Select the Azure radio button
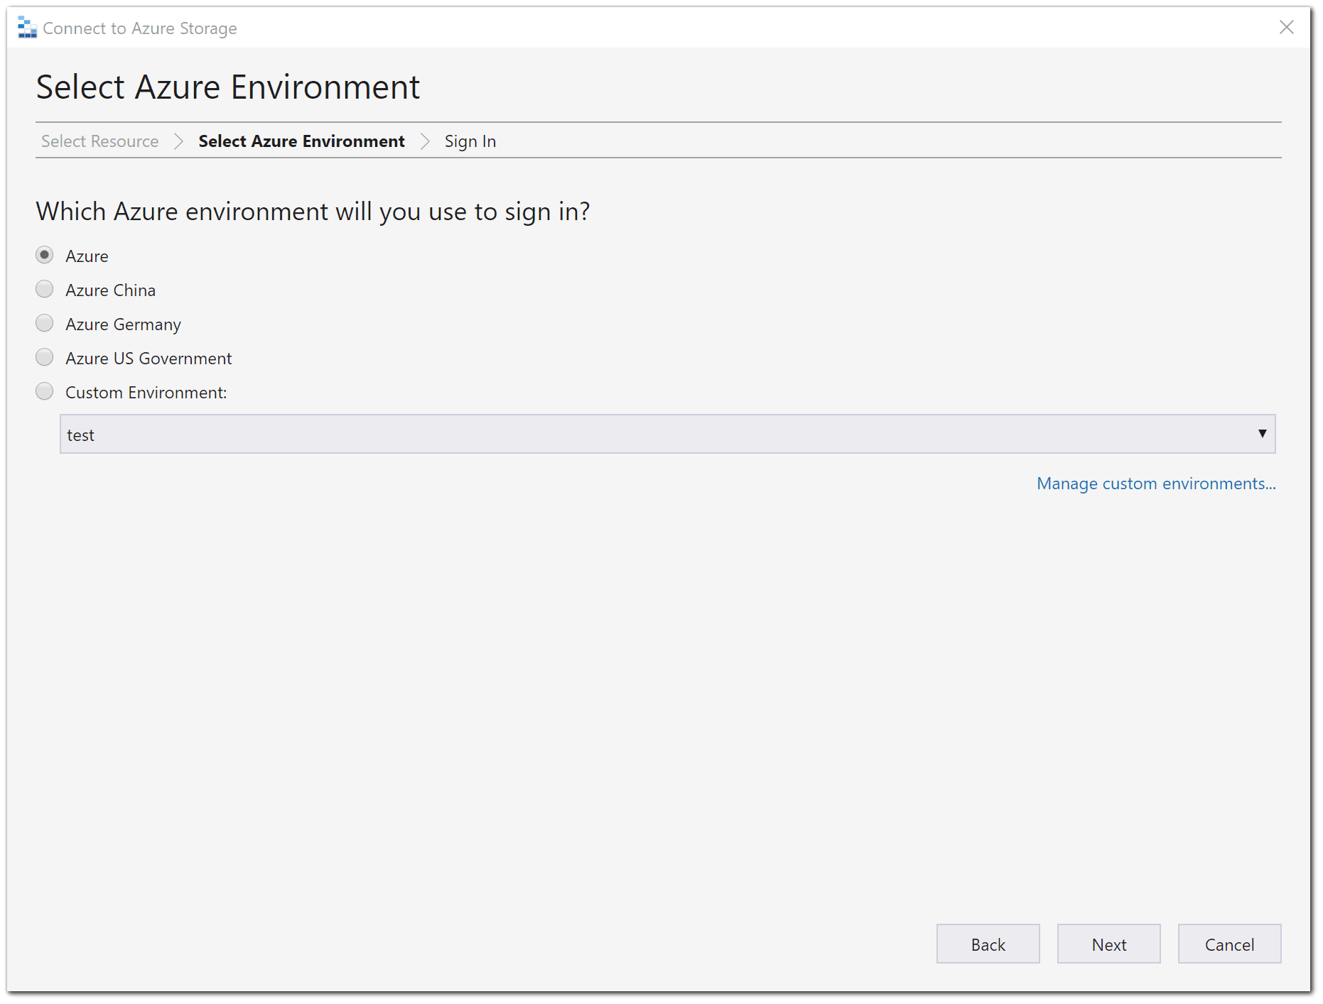This screenshot has height=1004, width=1323. (44, 255)
